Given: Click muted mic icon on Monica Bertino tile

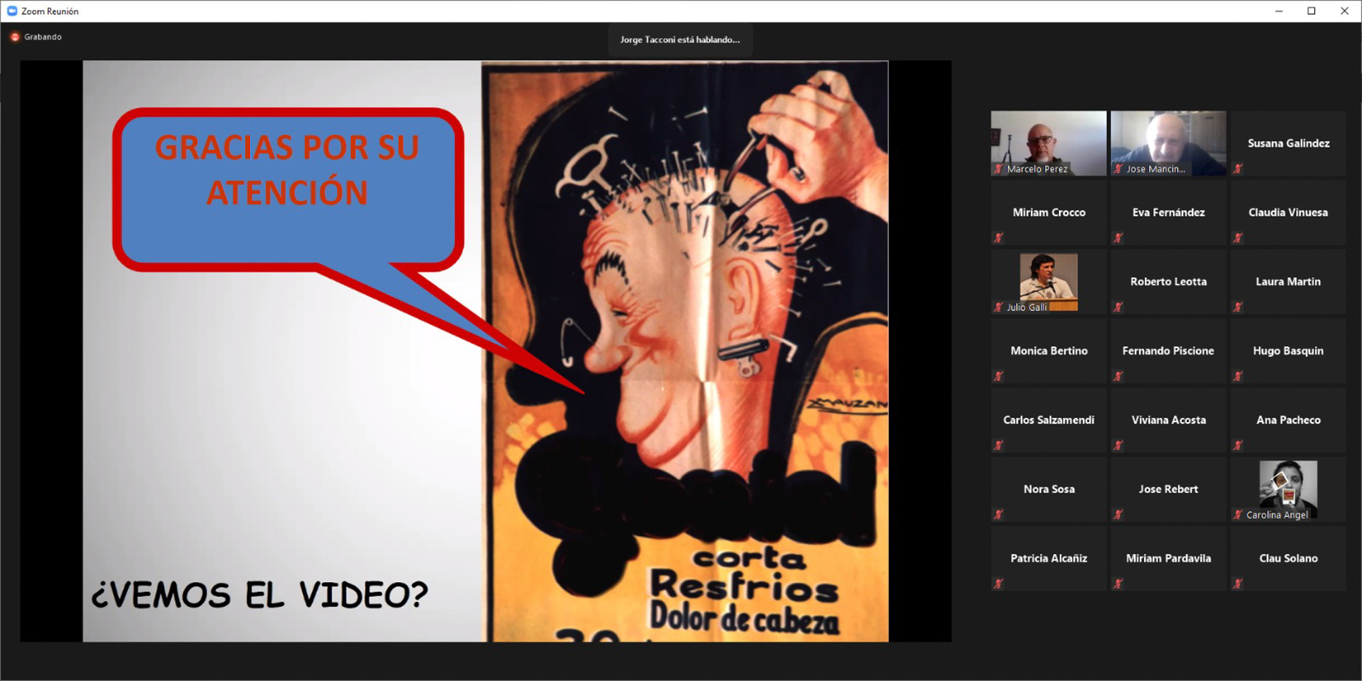Looking at the screenshot, I should (x=998, y=376).
